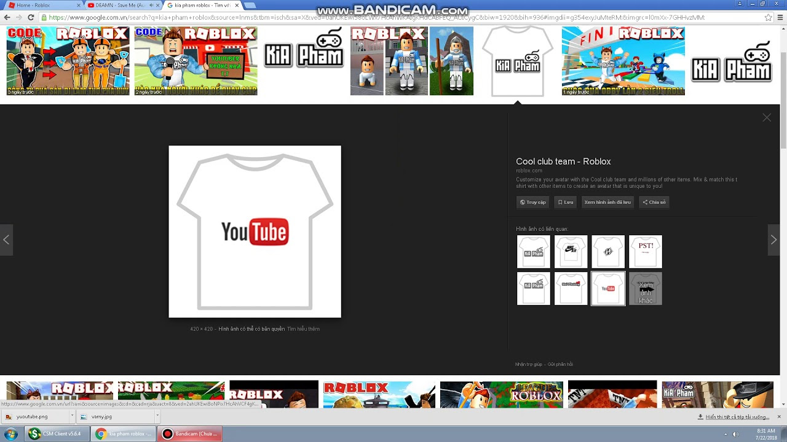Image resolution: width=787 pixels, height=442 pixels.
Task: Click the Nhận trợ giúp help link
Action: click(x=529, y=365)
